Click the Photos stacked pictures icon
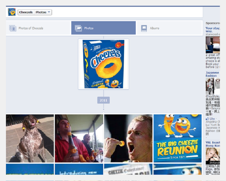 (x=78, y=28)
